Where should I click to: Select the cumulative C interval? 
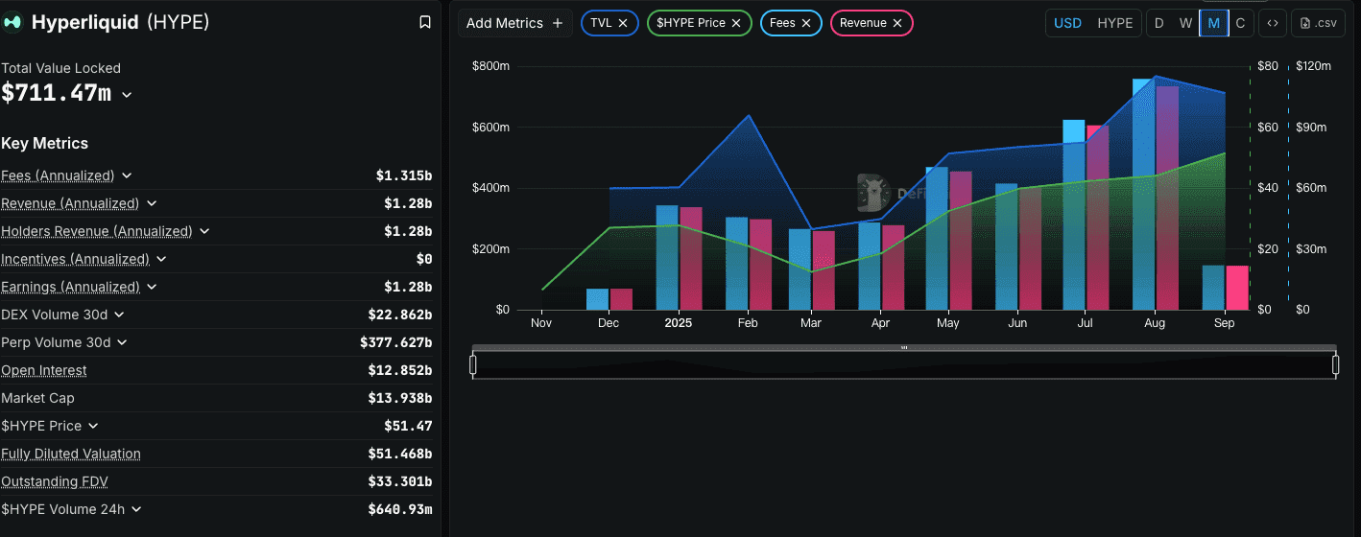click(x=1240, y=23)
